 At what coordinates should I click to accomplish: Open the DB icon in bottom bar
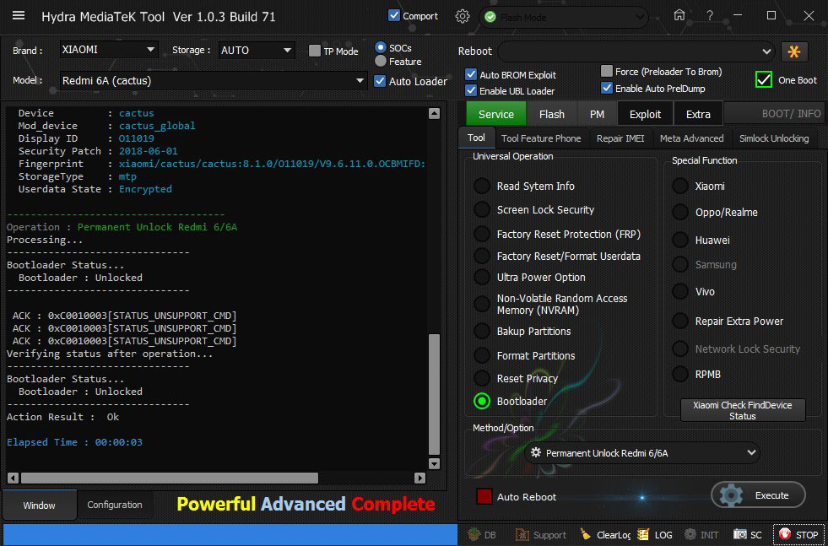coord(482,535)
